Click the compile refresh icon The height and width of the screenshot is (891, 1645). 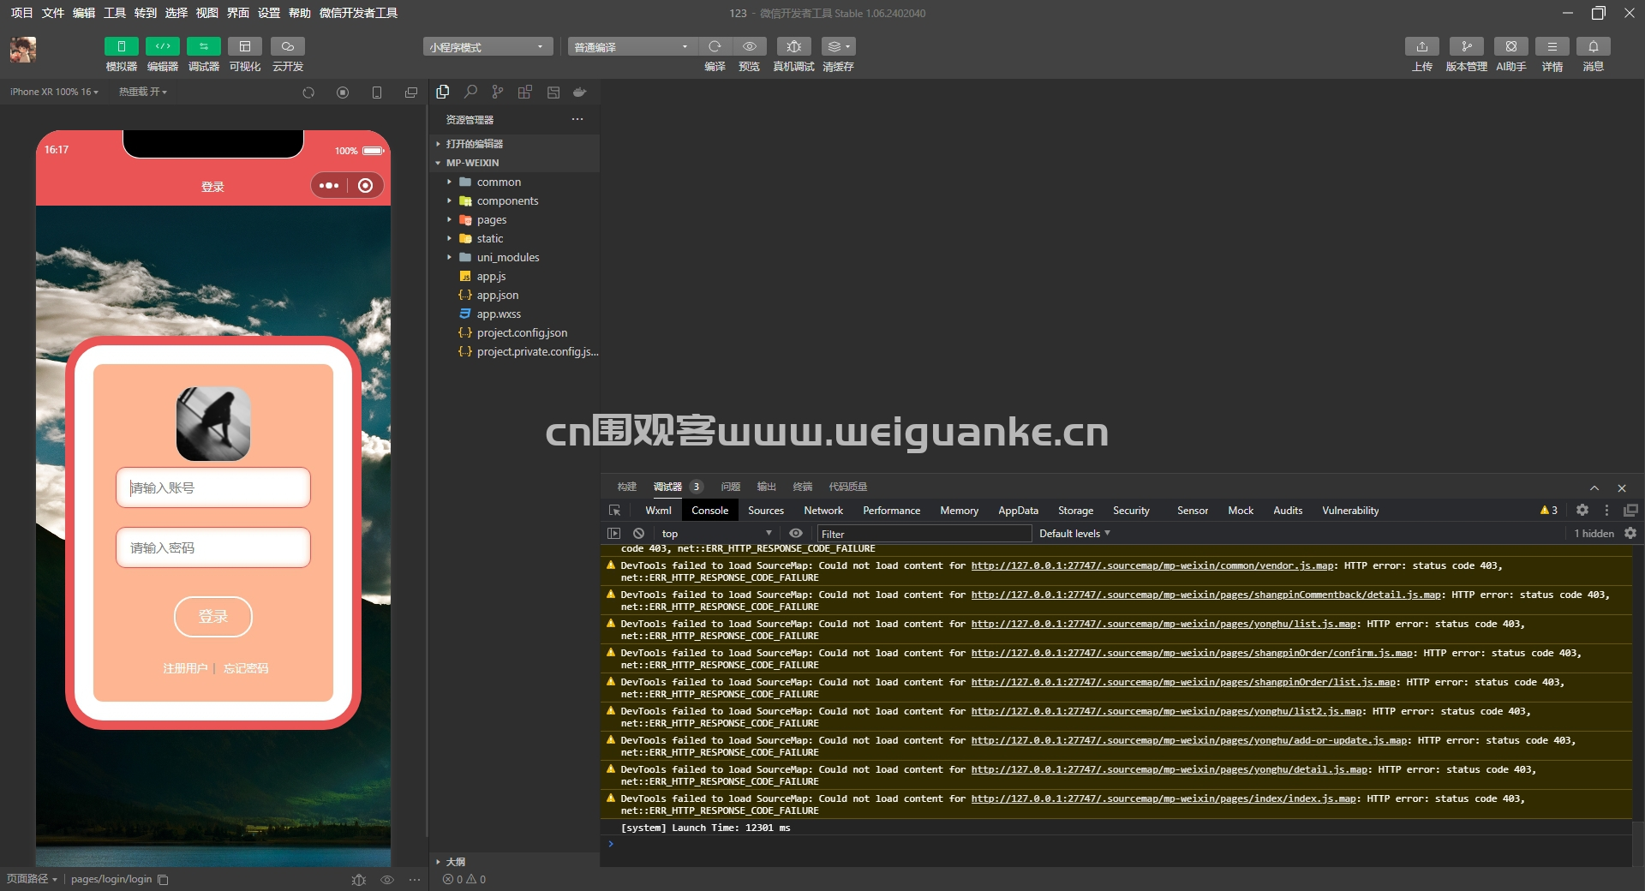[x=715, y=46]
